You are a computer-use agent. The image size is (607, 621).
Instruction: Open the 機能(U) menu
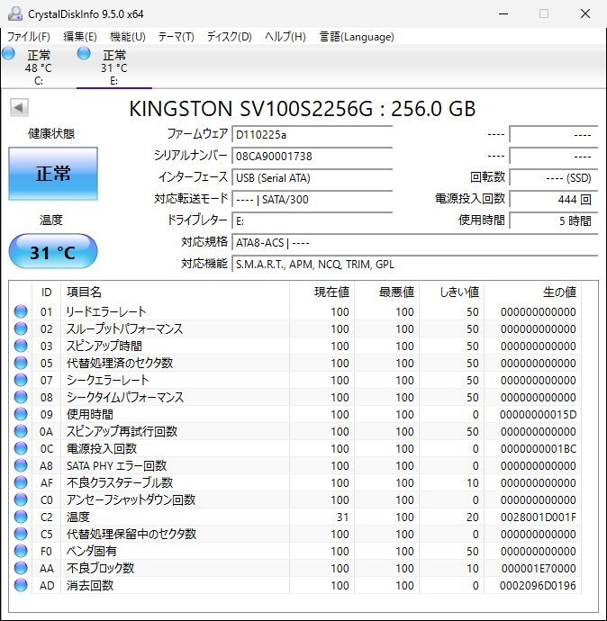(128, 37)
